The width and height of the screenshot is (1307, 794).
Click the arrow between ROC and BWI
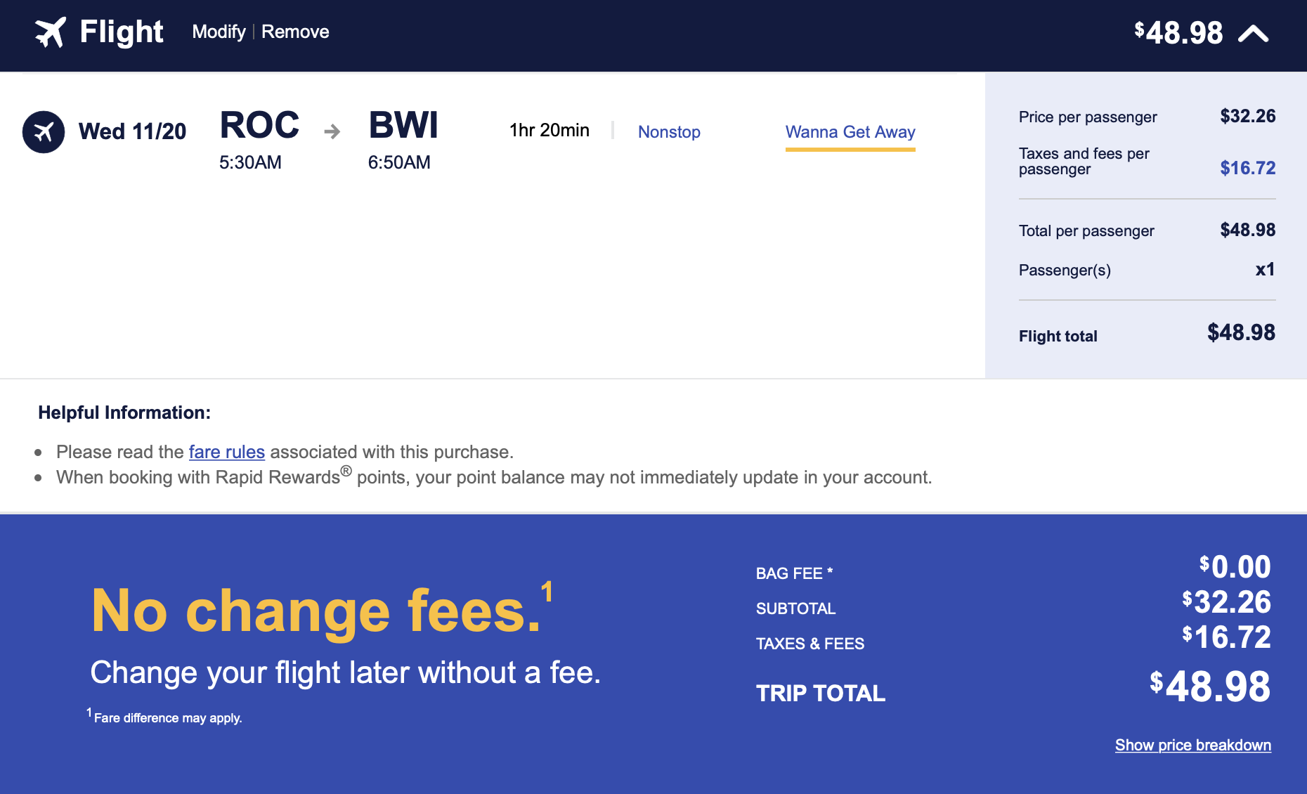click(x=332, y=131)
